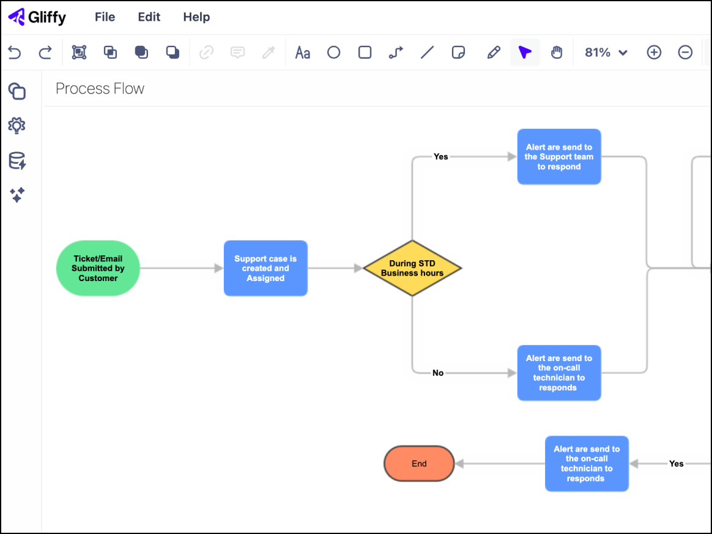
Task: Select the No-branch on-call technician box
Action: tap(559, 373)
